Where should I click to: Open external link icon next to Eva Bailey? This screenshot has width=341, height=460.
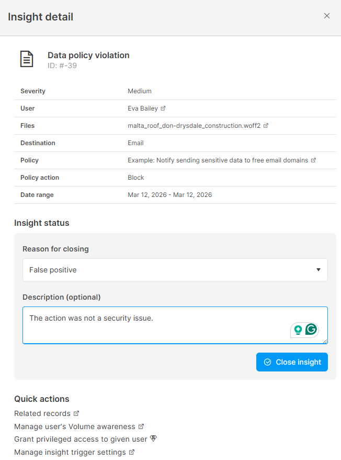point(163,108)
